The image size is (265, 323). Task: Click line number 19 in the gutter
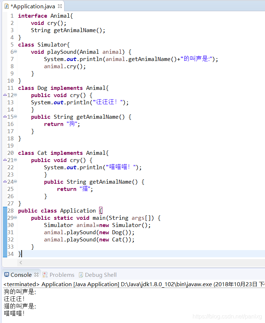pyautogui.click(x=10, y=146)
